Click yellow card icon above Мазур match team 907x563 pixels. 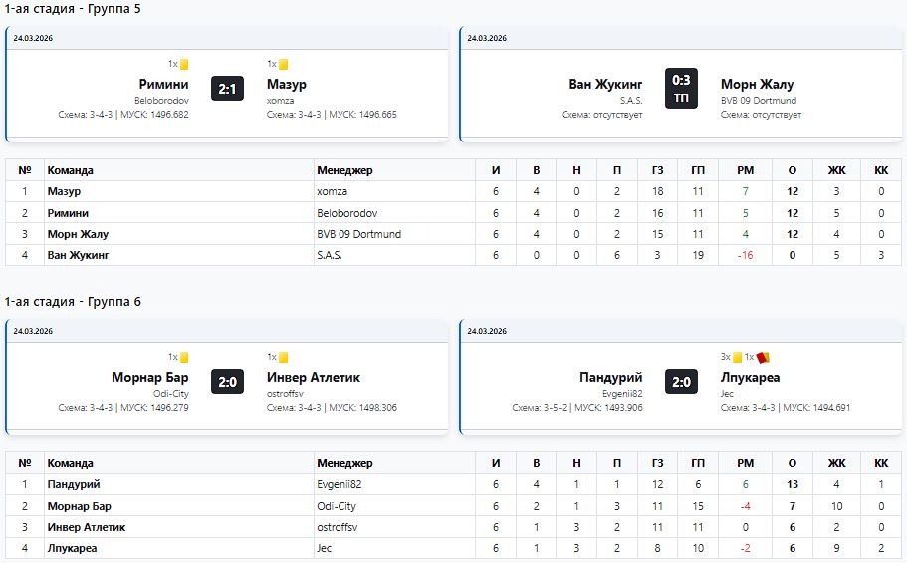[x=283, y=65]
